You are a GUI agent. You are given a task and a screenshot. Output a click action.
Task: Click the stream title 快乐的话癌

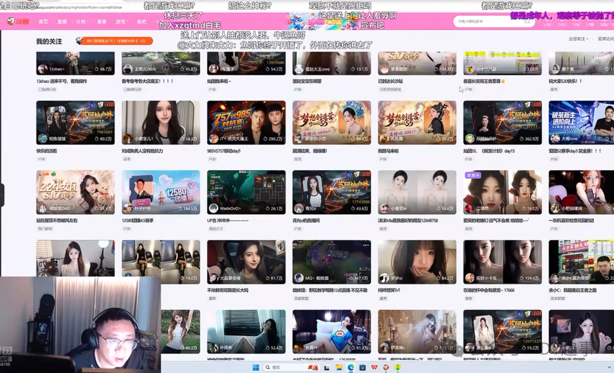[x=47, y=150]
